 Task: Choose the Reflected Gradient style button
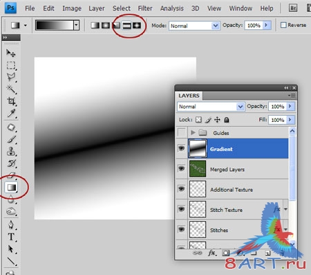pyautogui.click(x=126, y=25)
